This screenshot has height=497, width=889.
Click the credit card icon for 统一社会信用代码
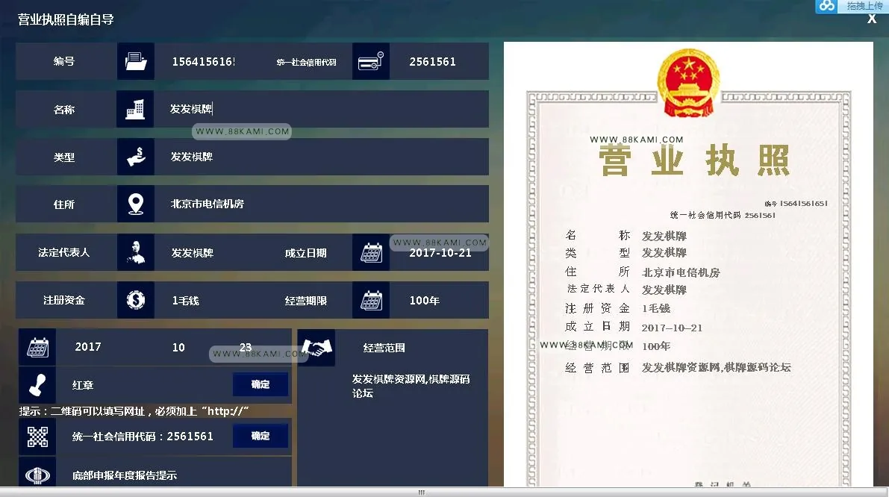[x=371, y=61]
